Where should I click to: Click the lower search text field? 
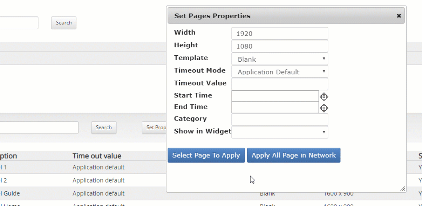point(39,128)
